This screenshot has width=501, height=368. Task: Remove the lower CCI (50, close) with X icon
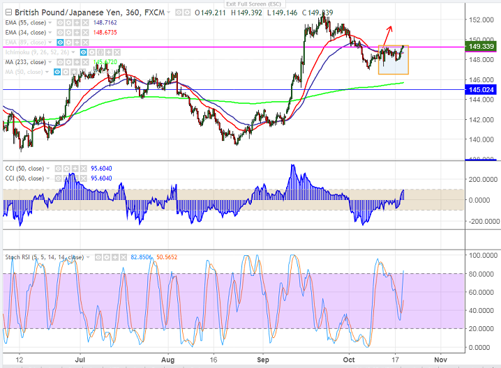tap(83, 178)
